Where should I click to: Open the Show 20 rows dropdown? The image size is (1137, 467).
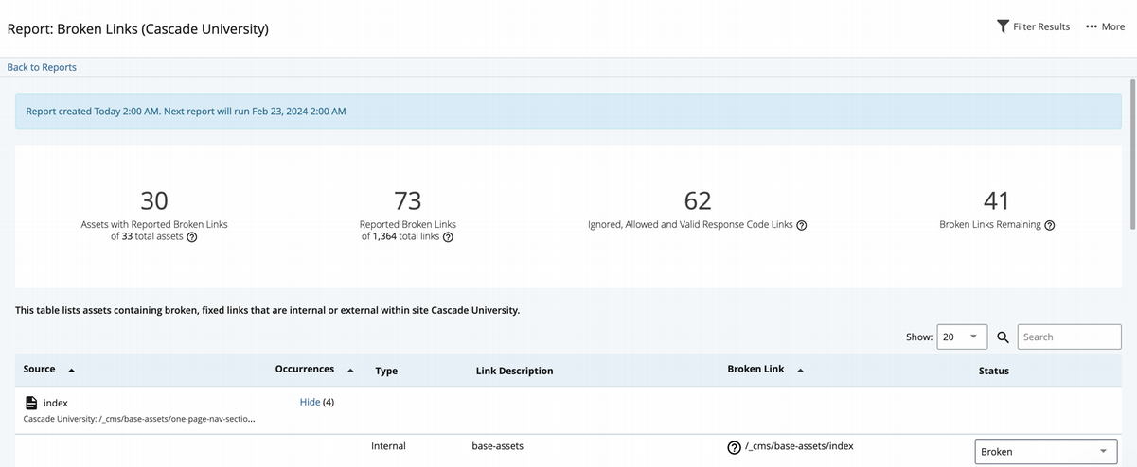[x=962, y=337]
